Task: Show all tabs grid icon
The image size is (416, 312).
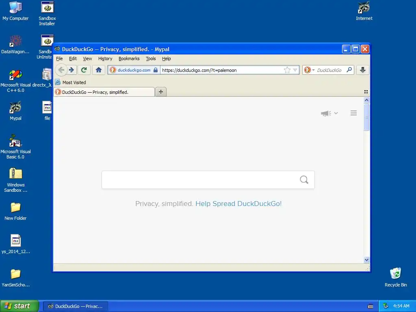Action: click(x=366, y=92)
